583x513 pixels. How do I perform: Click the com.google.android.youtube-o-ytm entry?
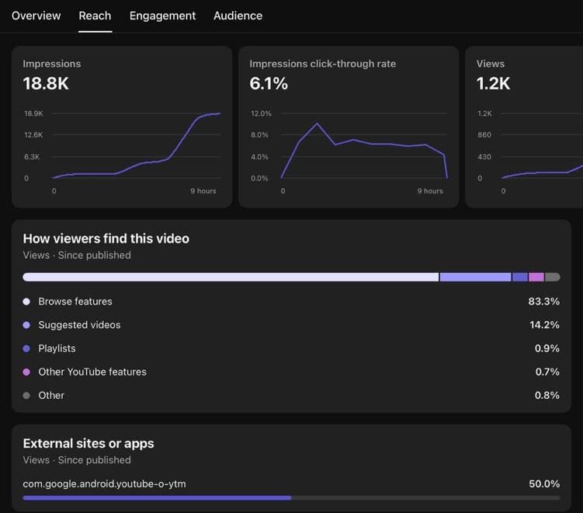coord(104,484)
